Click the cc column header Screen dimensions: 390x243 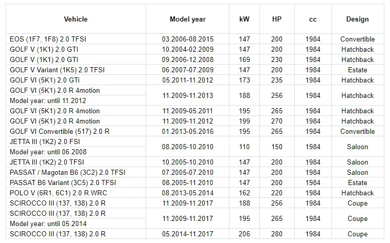pos(313,19)
